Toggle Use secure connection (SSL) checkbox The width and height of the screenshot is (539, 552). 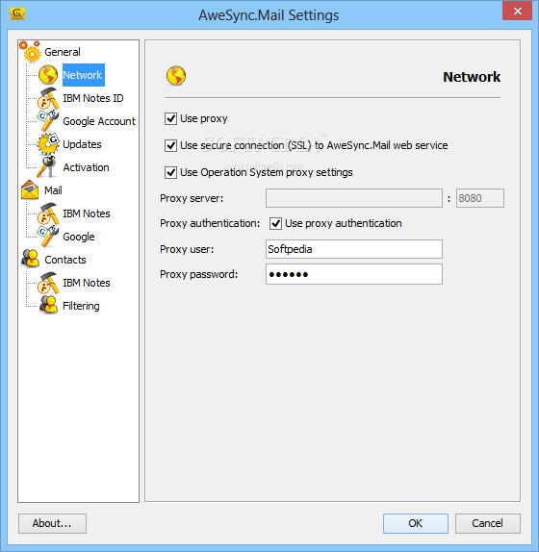pyautogui.click(x=171, y=145)
